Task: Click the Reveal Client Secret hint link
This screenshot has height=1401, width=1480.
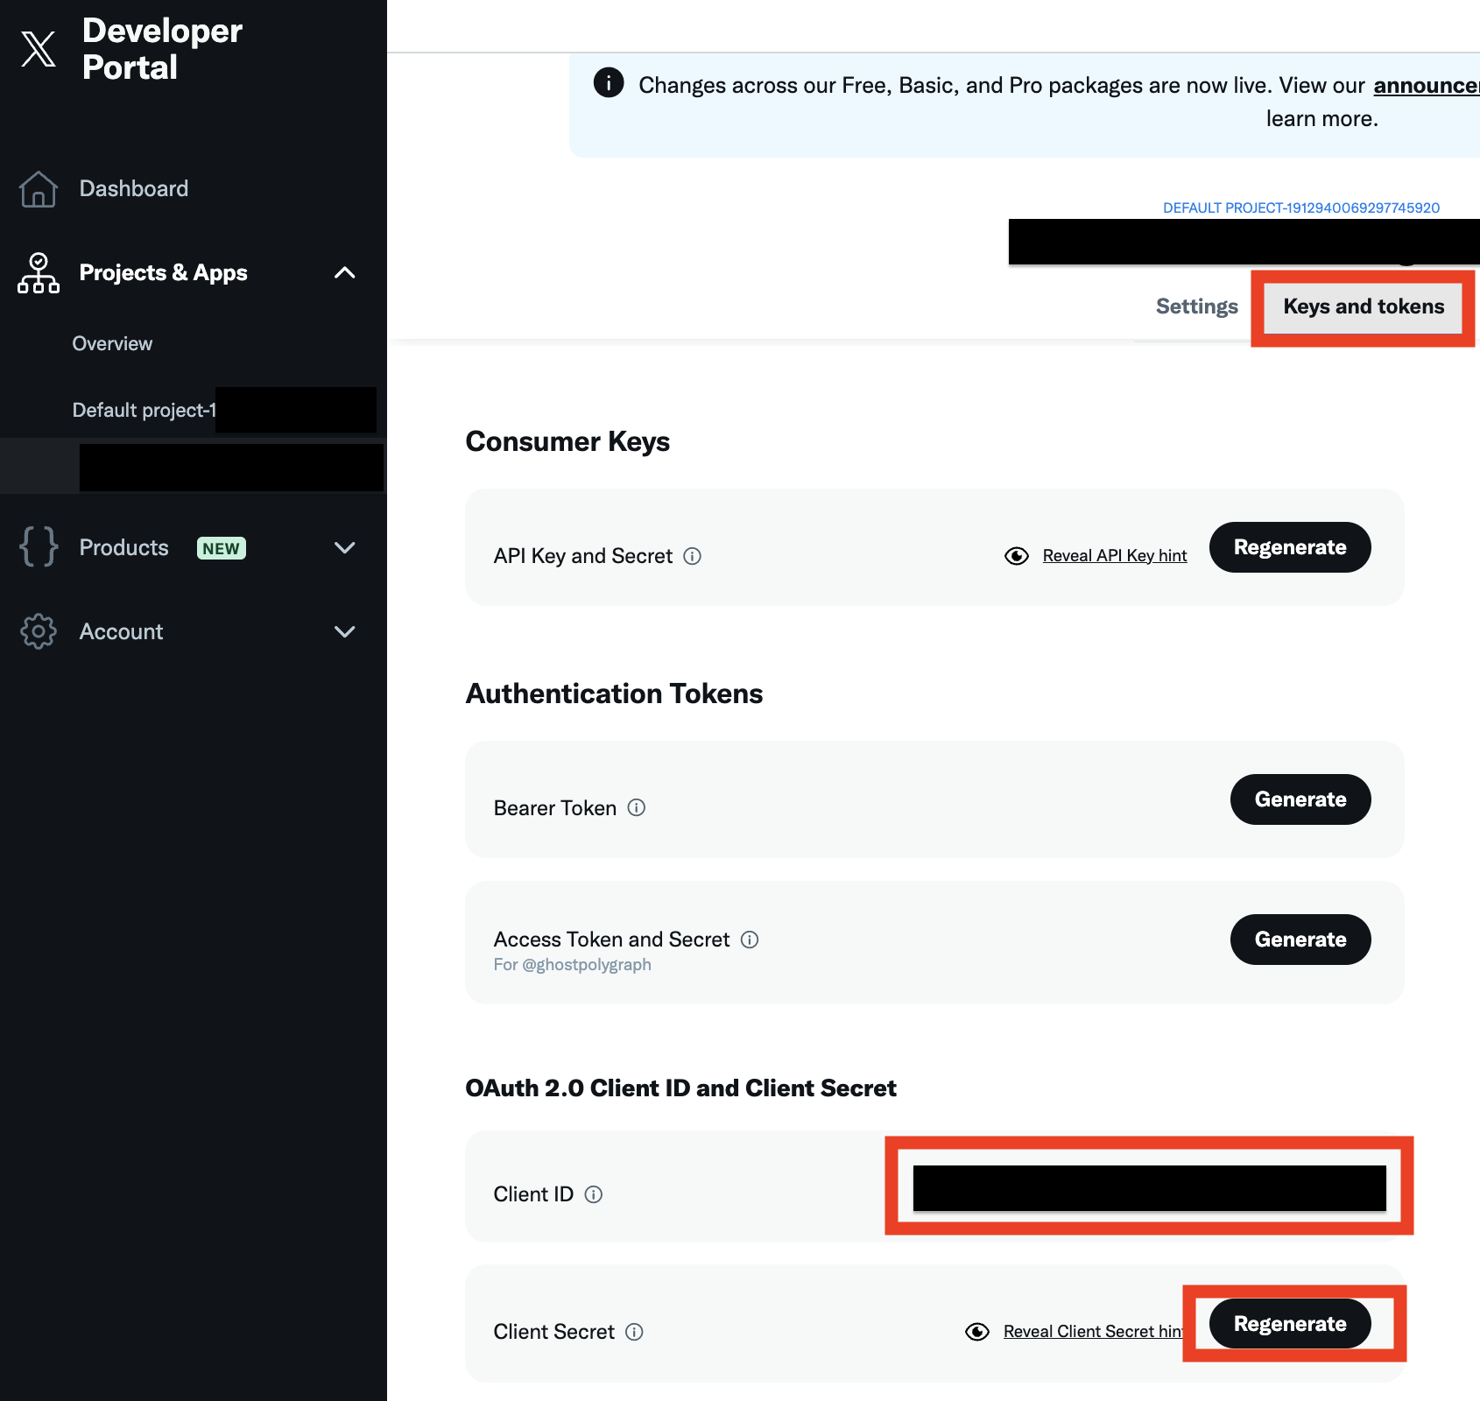Action: click(x=1093, y=1332)
